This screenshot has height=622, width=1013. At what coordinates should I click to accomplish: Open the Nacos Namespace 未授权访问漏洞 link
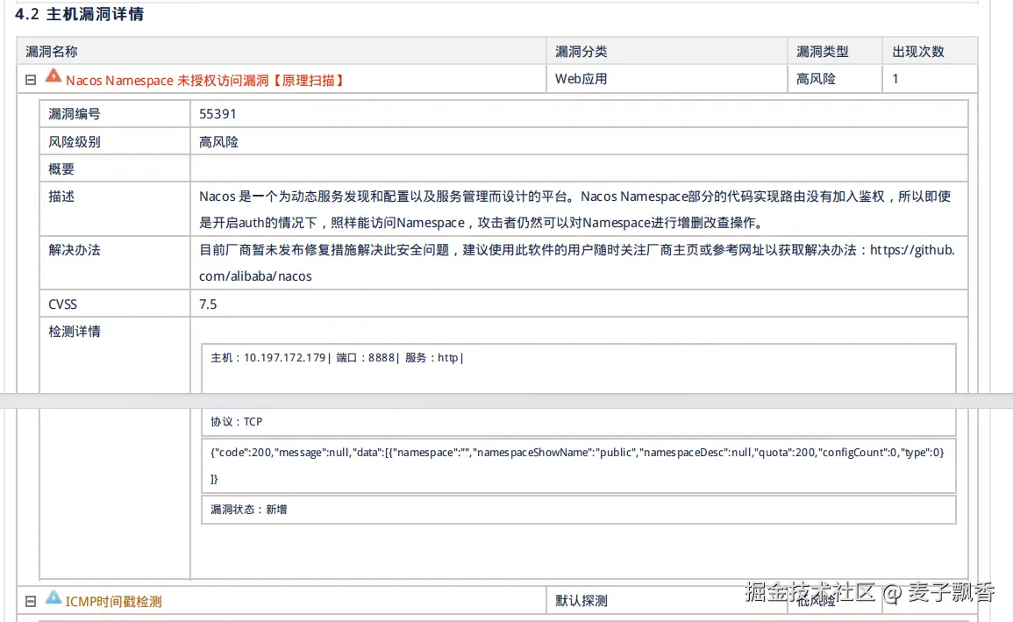(205, 81)
